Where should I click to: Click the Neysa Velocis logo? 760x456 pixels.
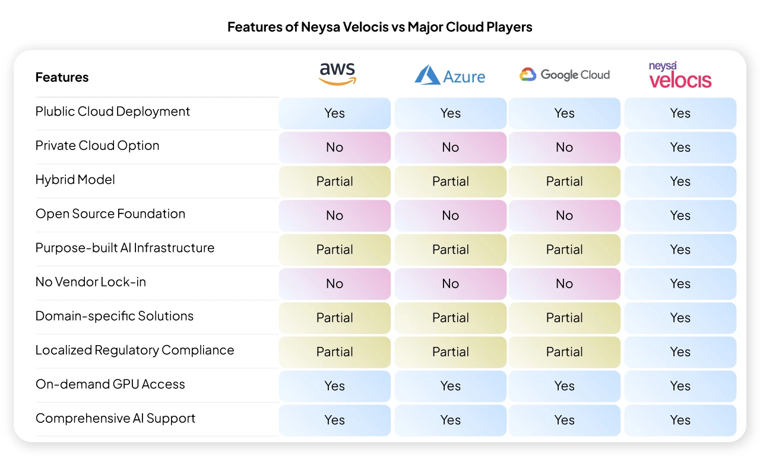680,75
